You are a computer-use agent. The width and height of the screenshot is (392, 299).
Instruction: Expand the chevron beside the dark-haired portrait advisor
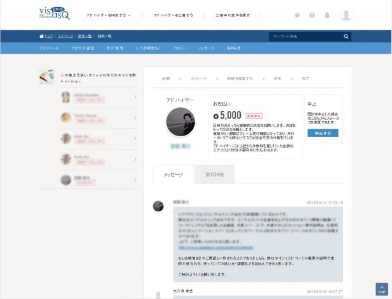[x=135, y=97]
